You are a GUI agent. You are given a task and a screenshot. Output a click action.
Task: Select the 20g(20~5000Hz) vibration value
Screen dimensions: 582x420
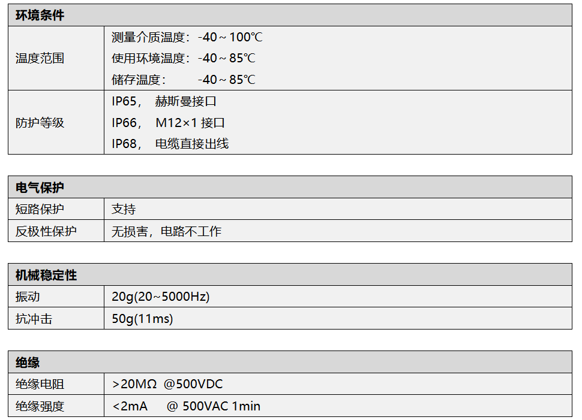click(160, 297)
